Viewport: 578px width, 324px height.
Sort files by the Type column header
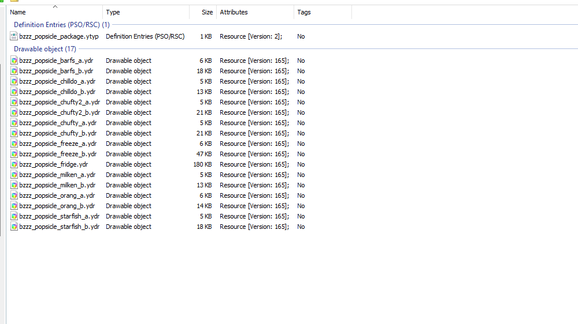point(113,12)
